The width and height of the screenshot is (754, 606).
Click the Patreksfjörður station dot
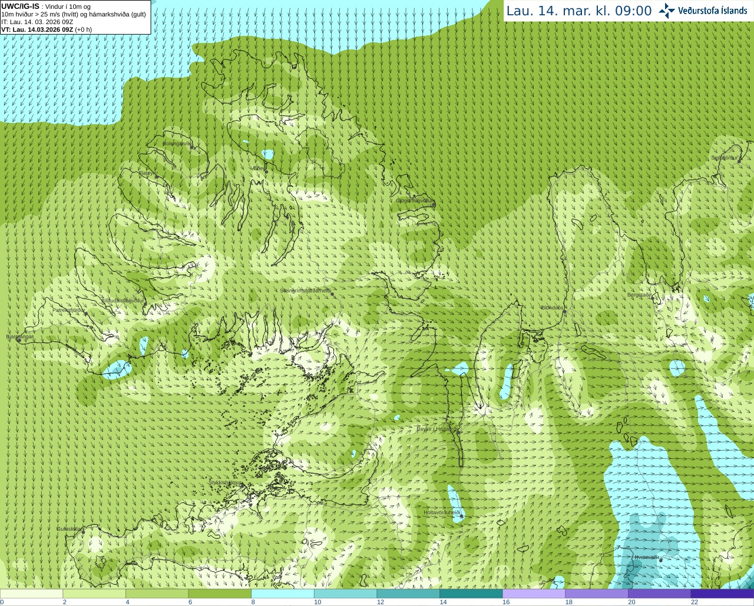click(x=86, y=313)
